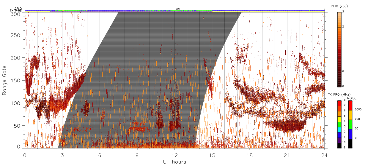Click the '21' UT hours tick label
365x168 pixels.
[287, 155]
